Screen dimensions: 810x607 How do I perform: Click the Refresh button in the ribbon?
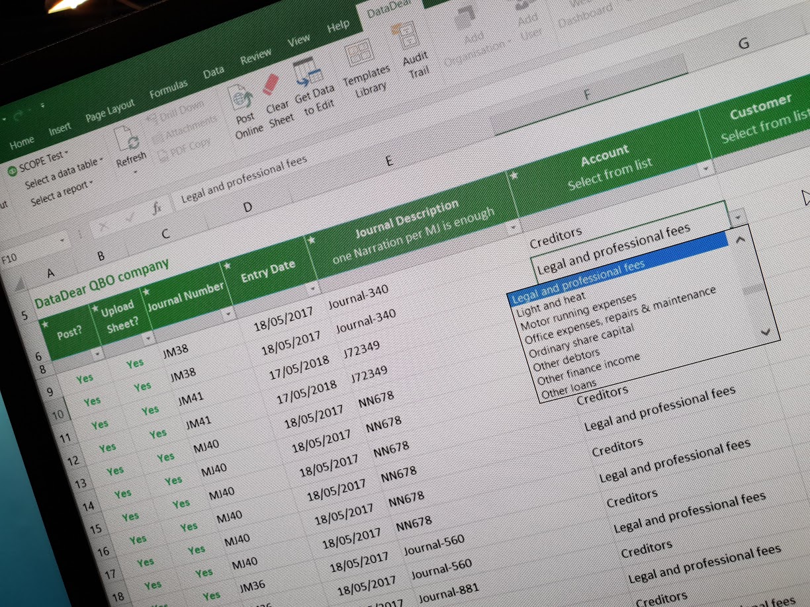[x=129, y=147]
